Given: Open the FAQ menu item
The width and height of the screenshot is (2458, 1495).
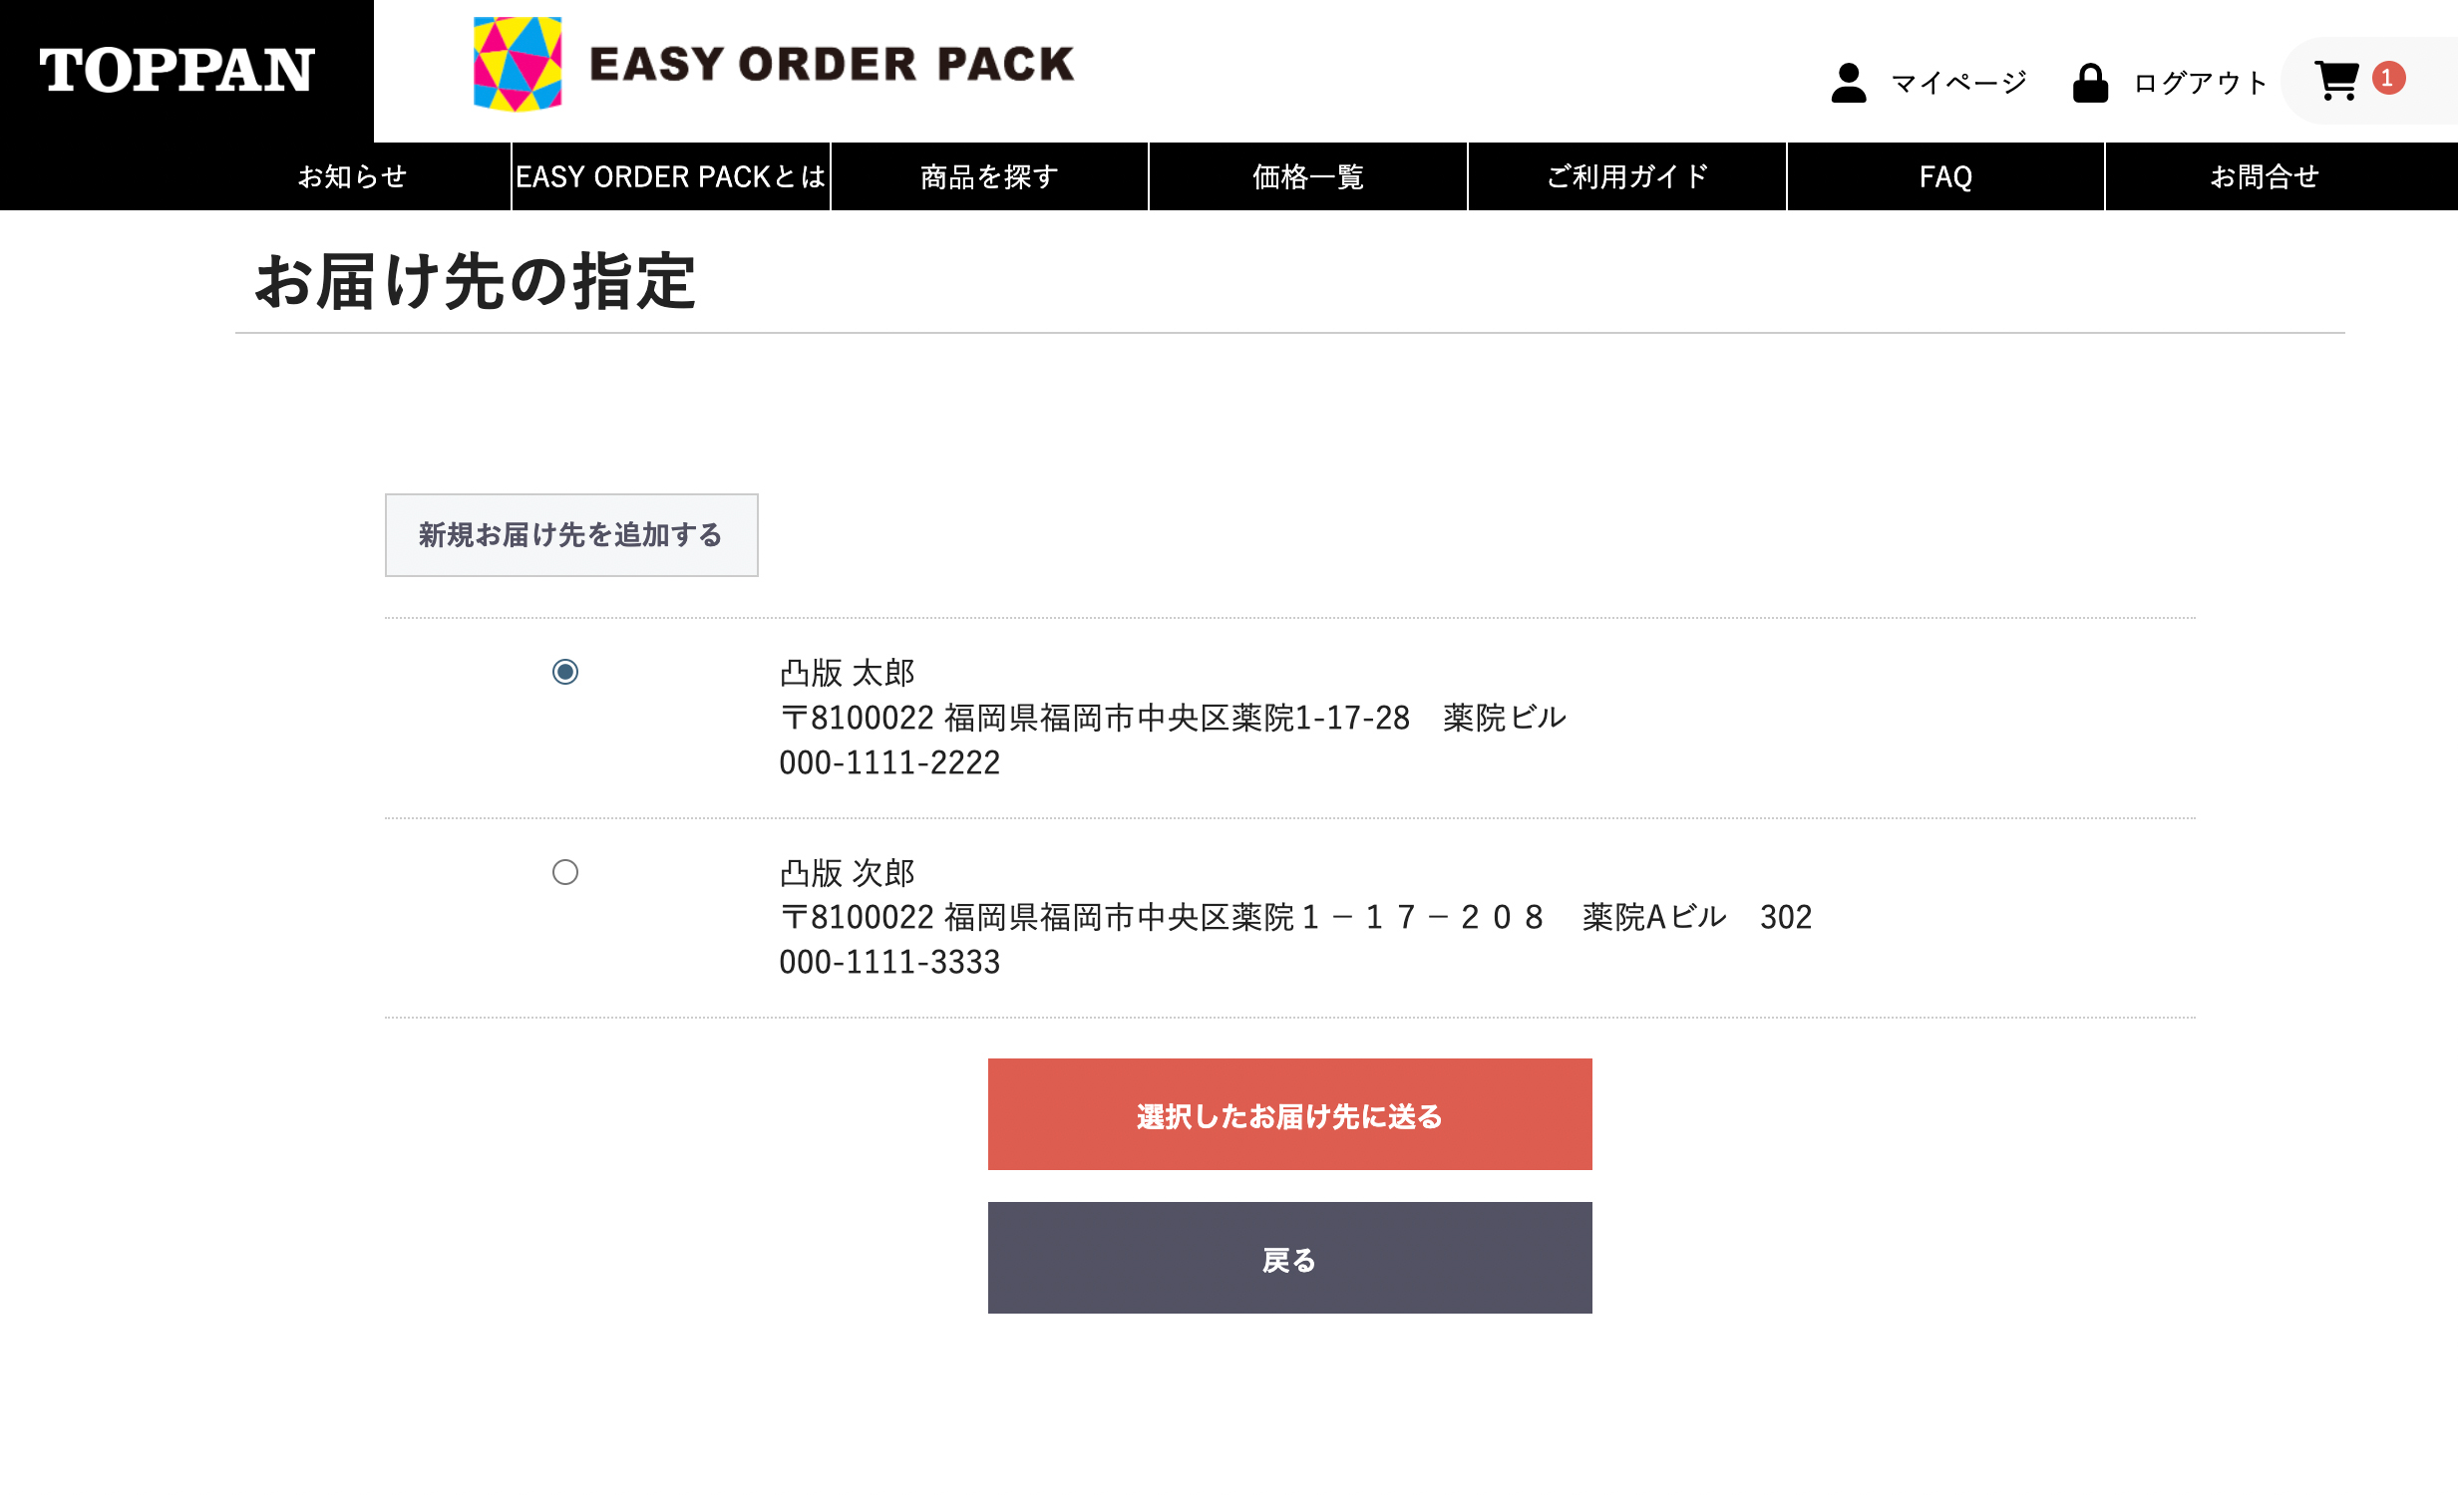Looking at the screenshot, I should point(1945,176).
